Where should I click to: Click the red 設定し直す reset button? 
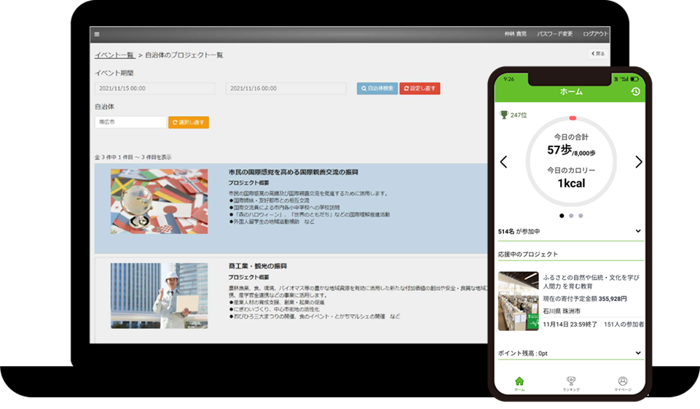pyautogui.click(x=420, y=88)
